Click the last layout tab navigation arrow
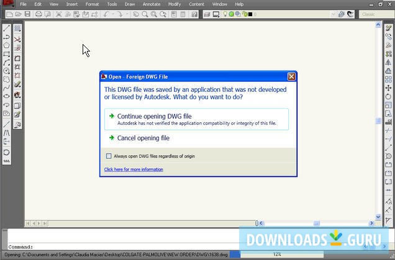395x260 pixels. 45,223
